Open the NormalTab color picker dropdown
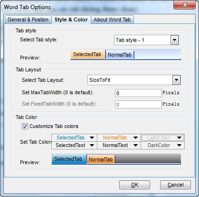This screenshot has height=197, width=199. tap(119, 138)
